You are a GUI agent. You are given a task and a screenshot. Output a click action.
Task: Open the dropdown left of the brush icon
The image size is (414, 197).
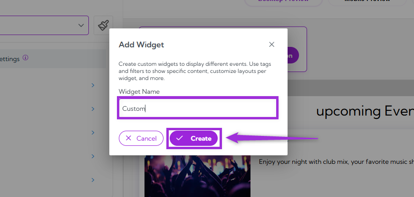[x=44, y=25]
